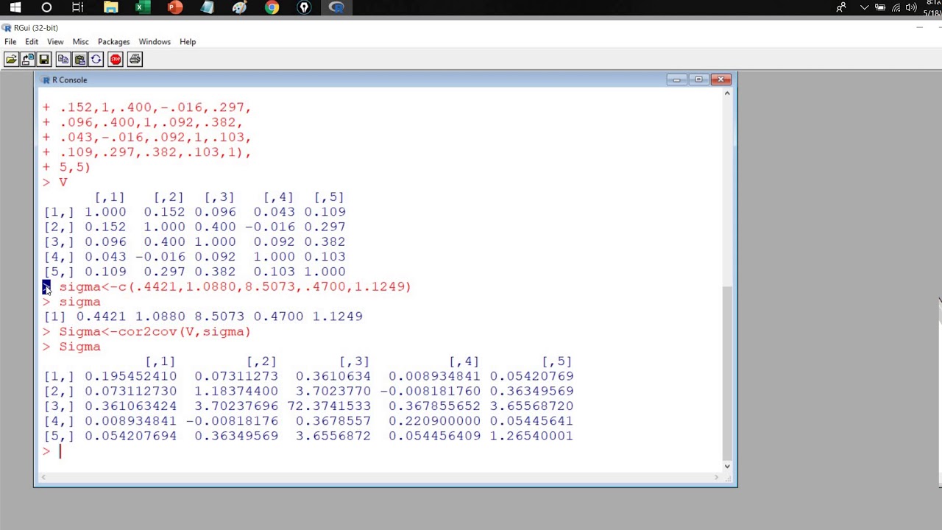This screenshot has width=942, height=530.
Task: Click the RGui title bar R logo
Action: 7,28
